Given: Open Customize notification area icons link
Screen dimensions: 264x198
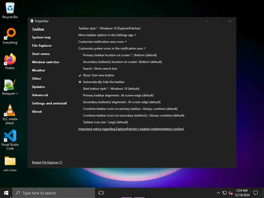Looking at the screenshot, I should pyautogui.click(x=103, y=42).
